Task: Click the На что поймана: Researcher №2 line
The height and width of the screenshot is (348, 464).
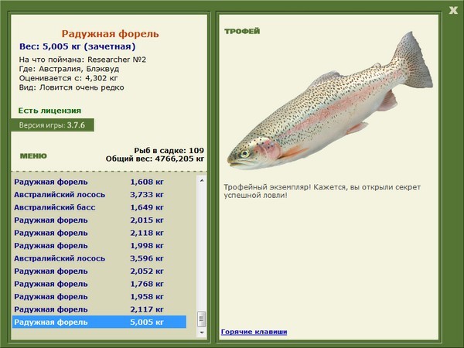Action: [x=83, y=60]
